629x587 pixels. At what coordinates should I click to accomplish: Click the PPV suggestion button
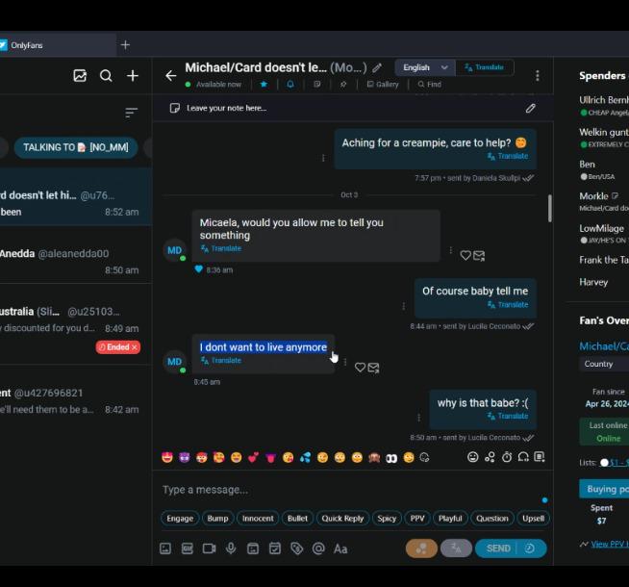416,518
